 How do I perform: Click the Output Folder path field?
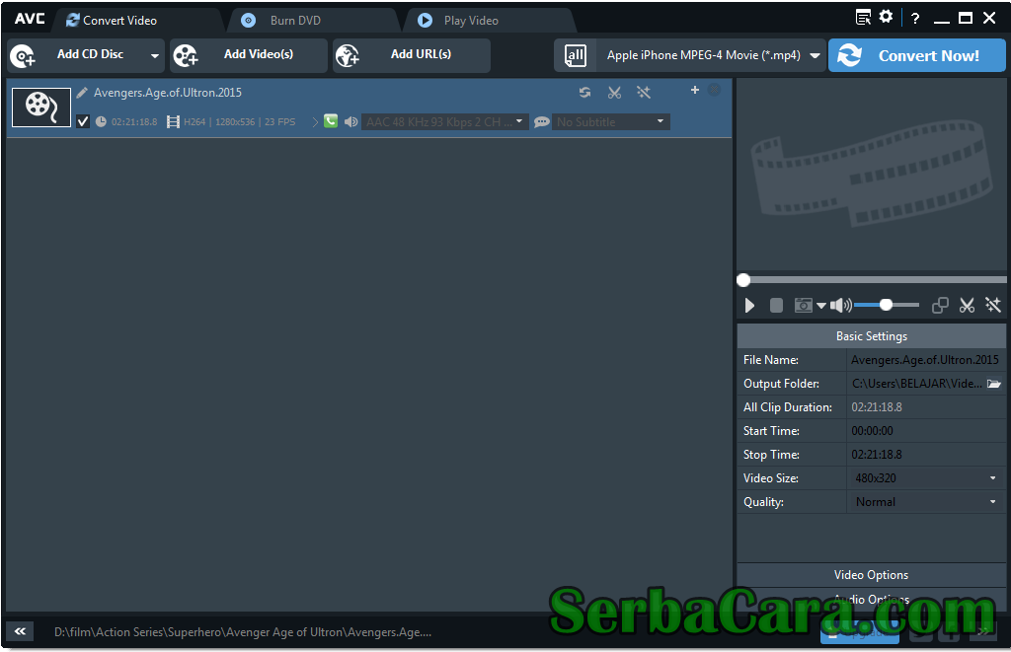click(x=916, y=384)
